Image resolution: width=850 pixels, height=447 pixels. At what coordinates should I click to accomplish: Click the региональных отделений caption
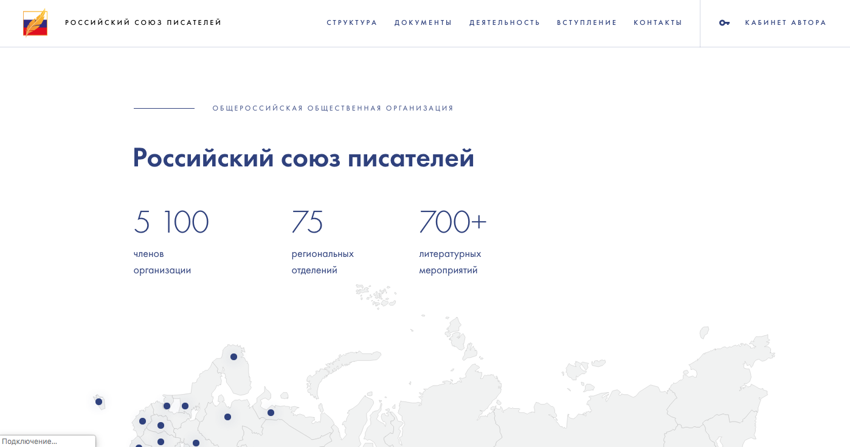point(323,262)
